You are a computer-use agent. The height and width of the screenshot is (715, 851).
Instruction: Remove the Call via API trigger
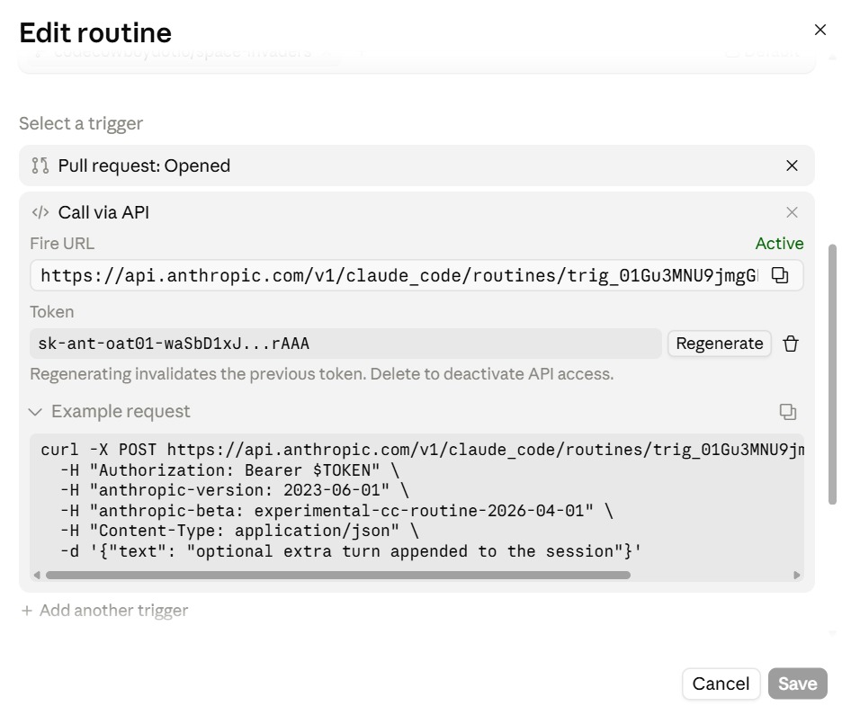click(x=792, y=212)
